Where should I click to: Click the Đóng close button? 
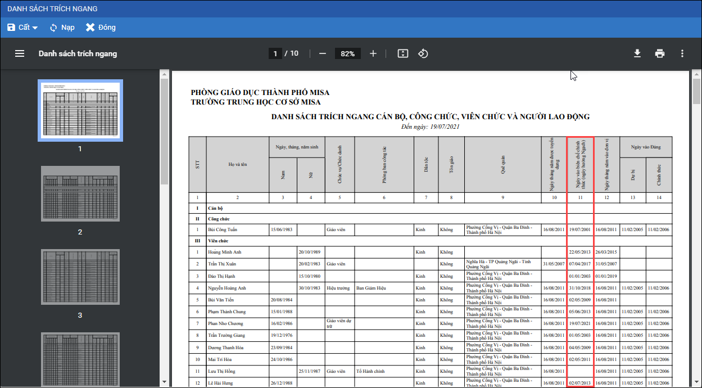coord(101,28)
